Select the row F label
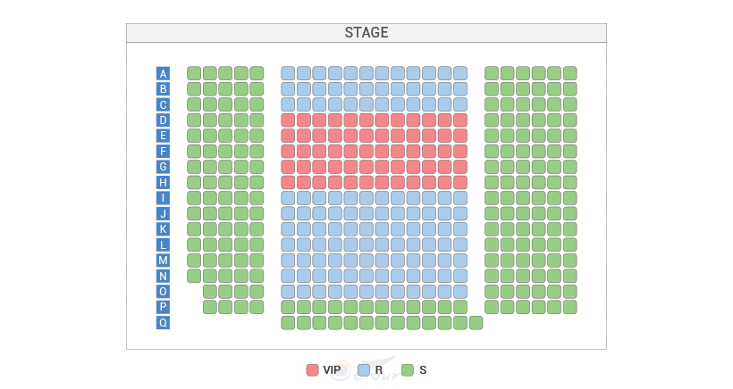This screenshot has height=389, width=733. (x=163, y=151)
